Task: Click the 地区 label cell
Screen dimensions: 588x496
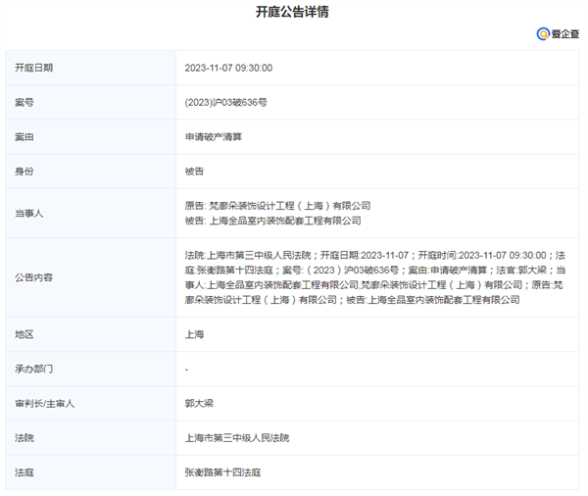Action: [91, 334]
